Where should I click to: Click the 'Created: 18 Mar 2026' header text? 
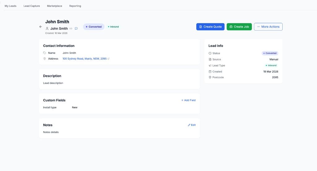[x=56, y=33]
